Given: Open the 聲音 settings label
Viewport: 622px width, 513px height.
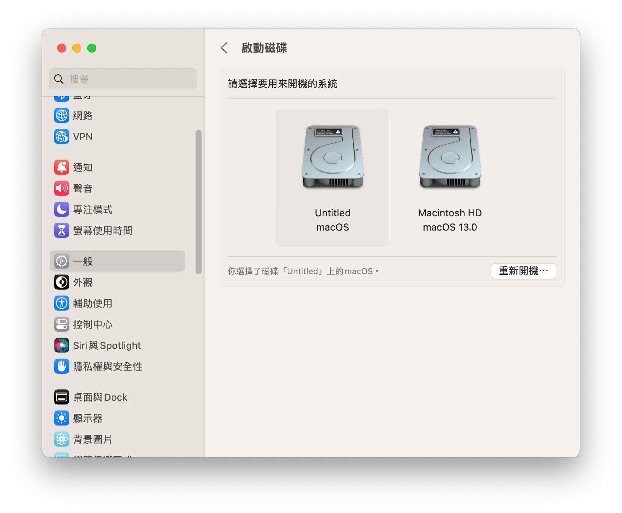Looking at the screenshot, I should (x=83, y=189).
